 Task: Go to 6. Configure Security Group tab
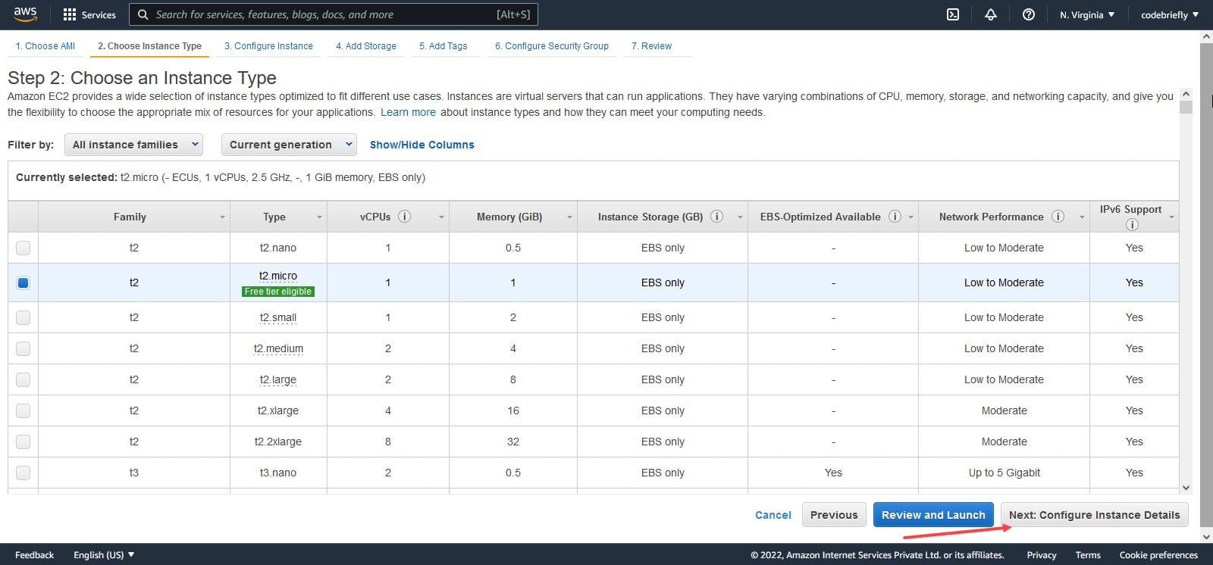(552, 46)
